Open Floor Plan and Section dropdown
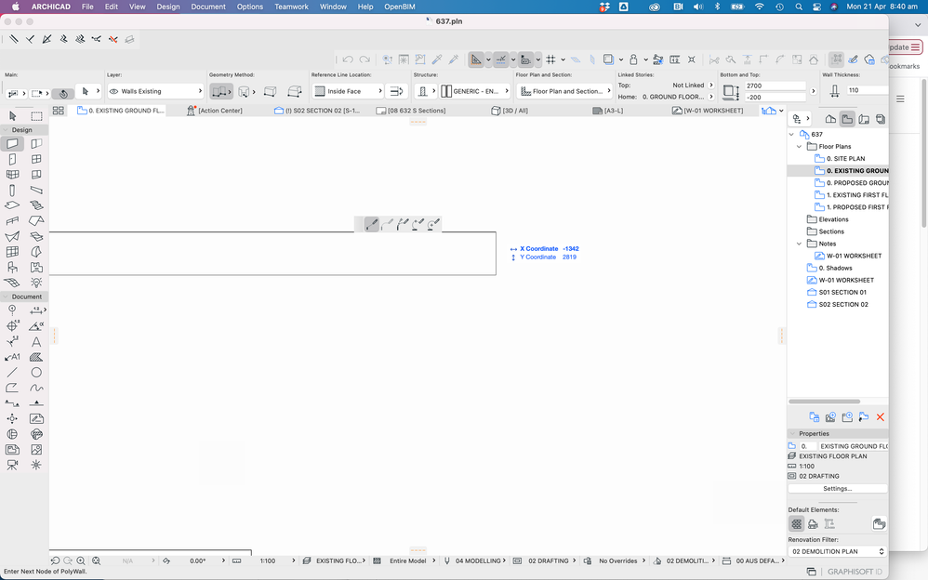The image size is (928, 580). coord(564,91)
